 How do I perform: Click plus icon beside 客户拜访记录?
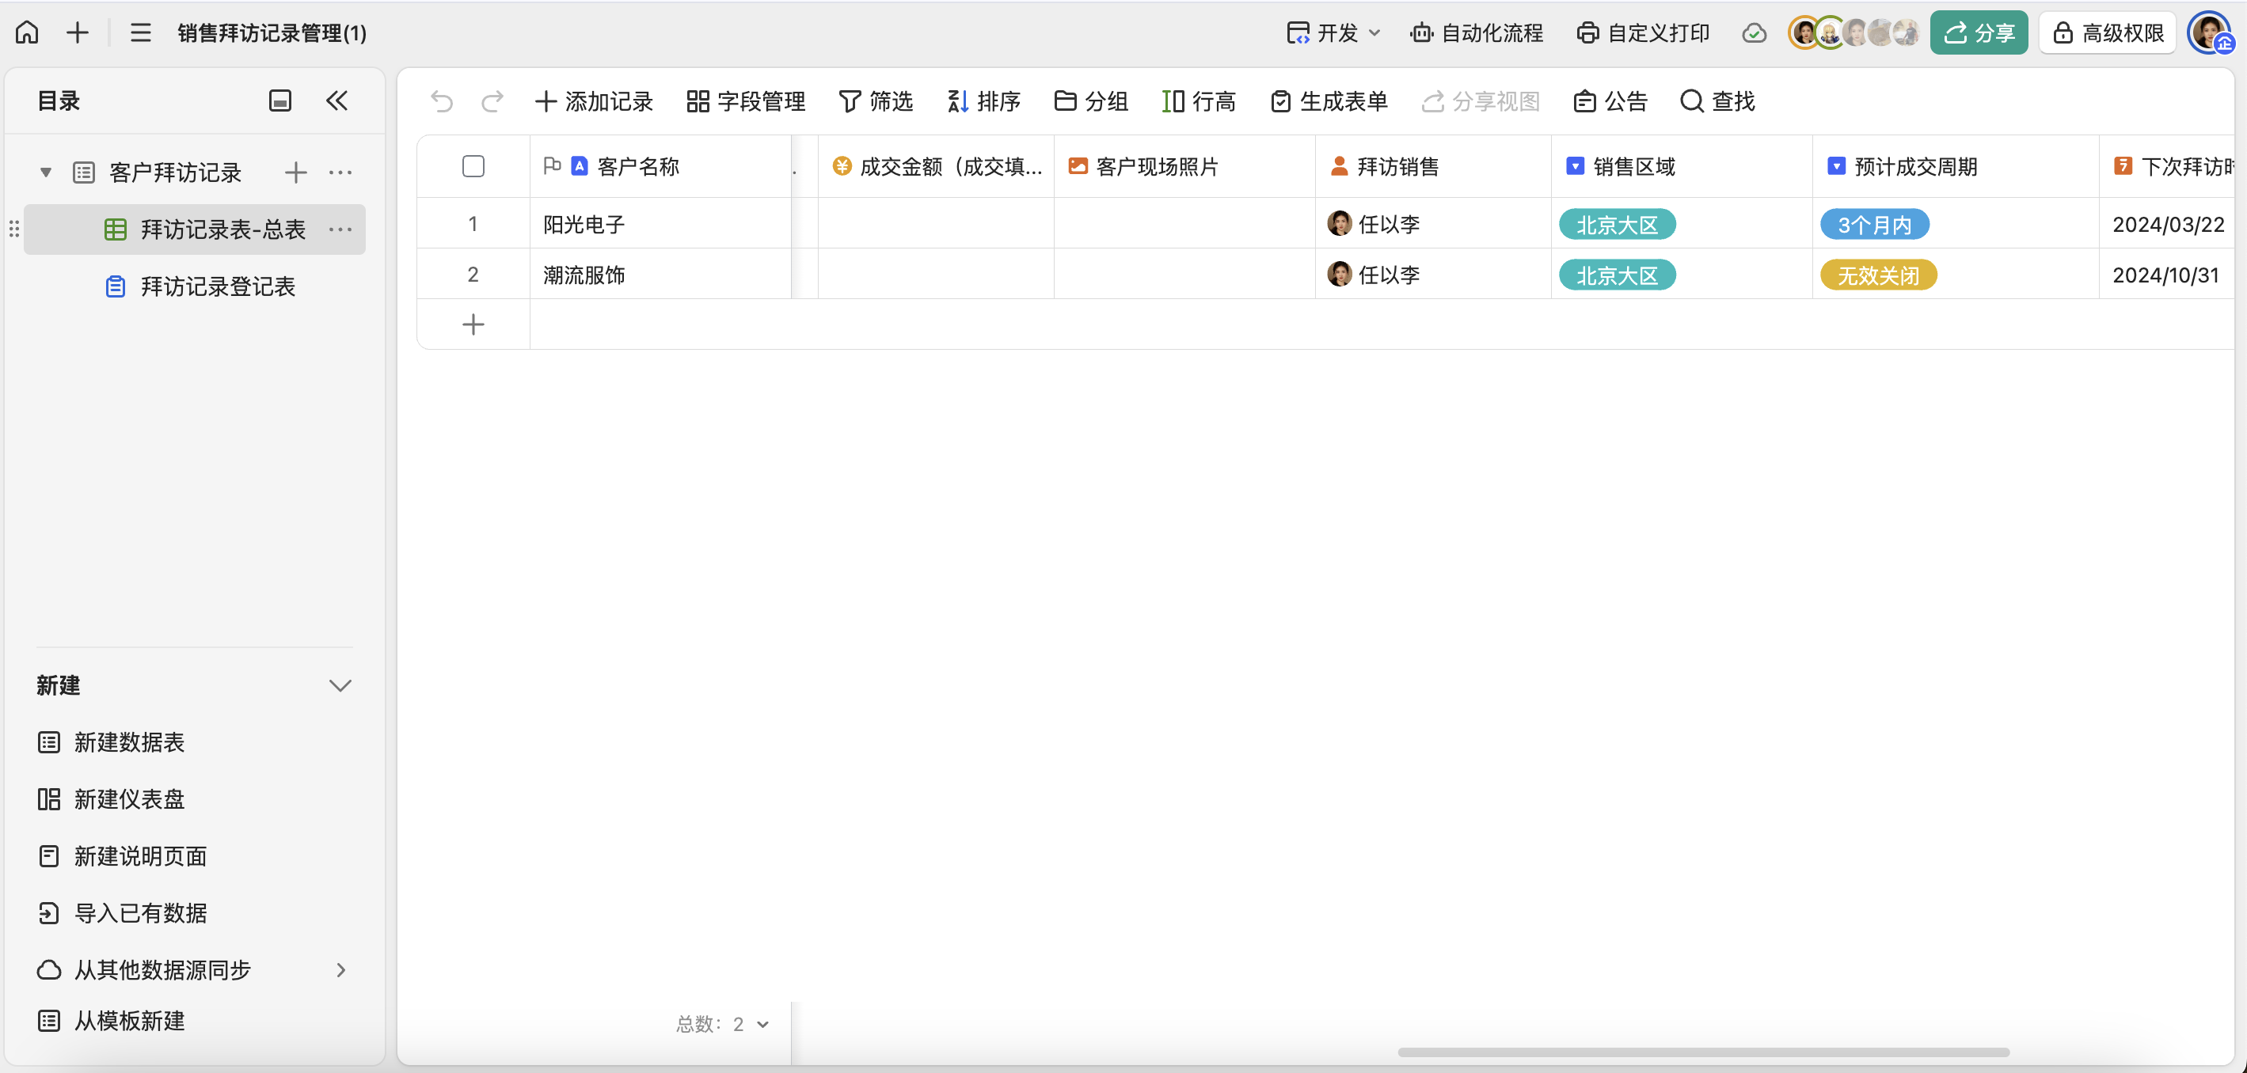[295, 173]
